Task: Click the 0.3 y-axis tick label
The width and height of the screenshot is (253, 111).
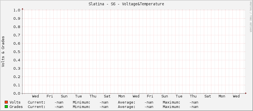Action: pyautogui.click(x=17, y=69)
